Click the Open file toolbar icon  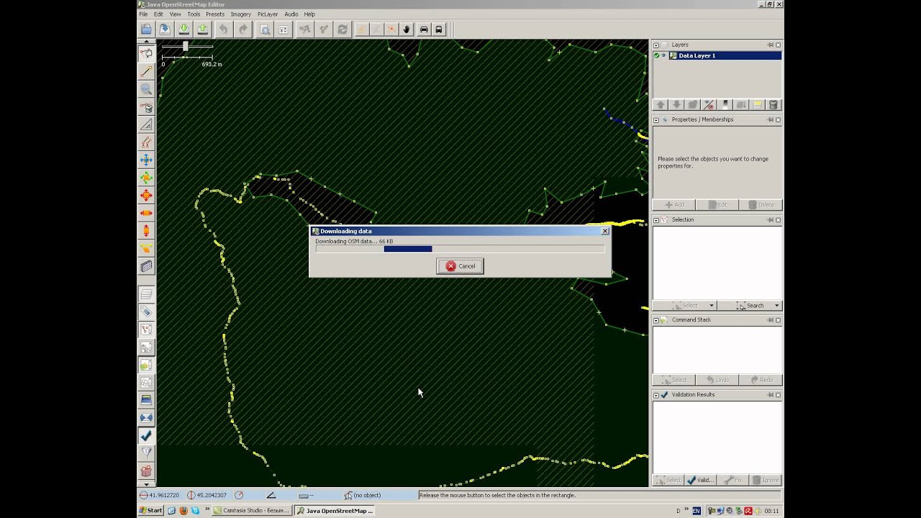tap(146, 29)
